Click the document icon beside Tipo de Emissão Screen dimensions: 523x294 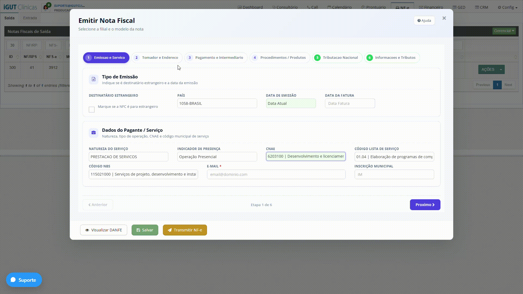point(93,79)
